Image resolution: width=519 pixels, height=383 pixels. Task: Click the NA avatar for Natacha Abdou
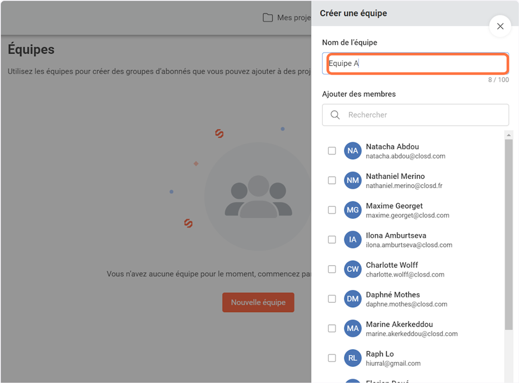(x=353, y=151)
